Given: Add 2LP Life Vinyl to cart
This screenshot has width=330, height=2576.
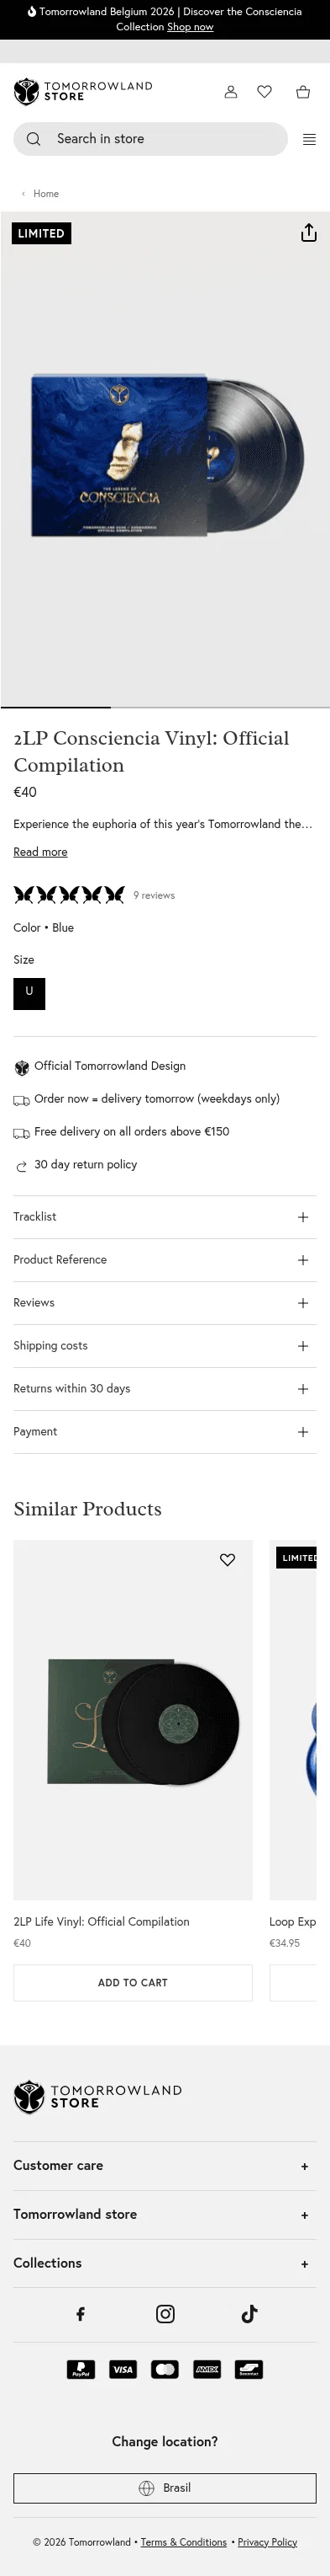Looking at the screenshot, I should [133, 1983].
